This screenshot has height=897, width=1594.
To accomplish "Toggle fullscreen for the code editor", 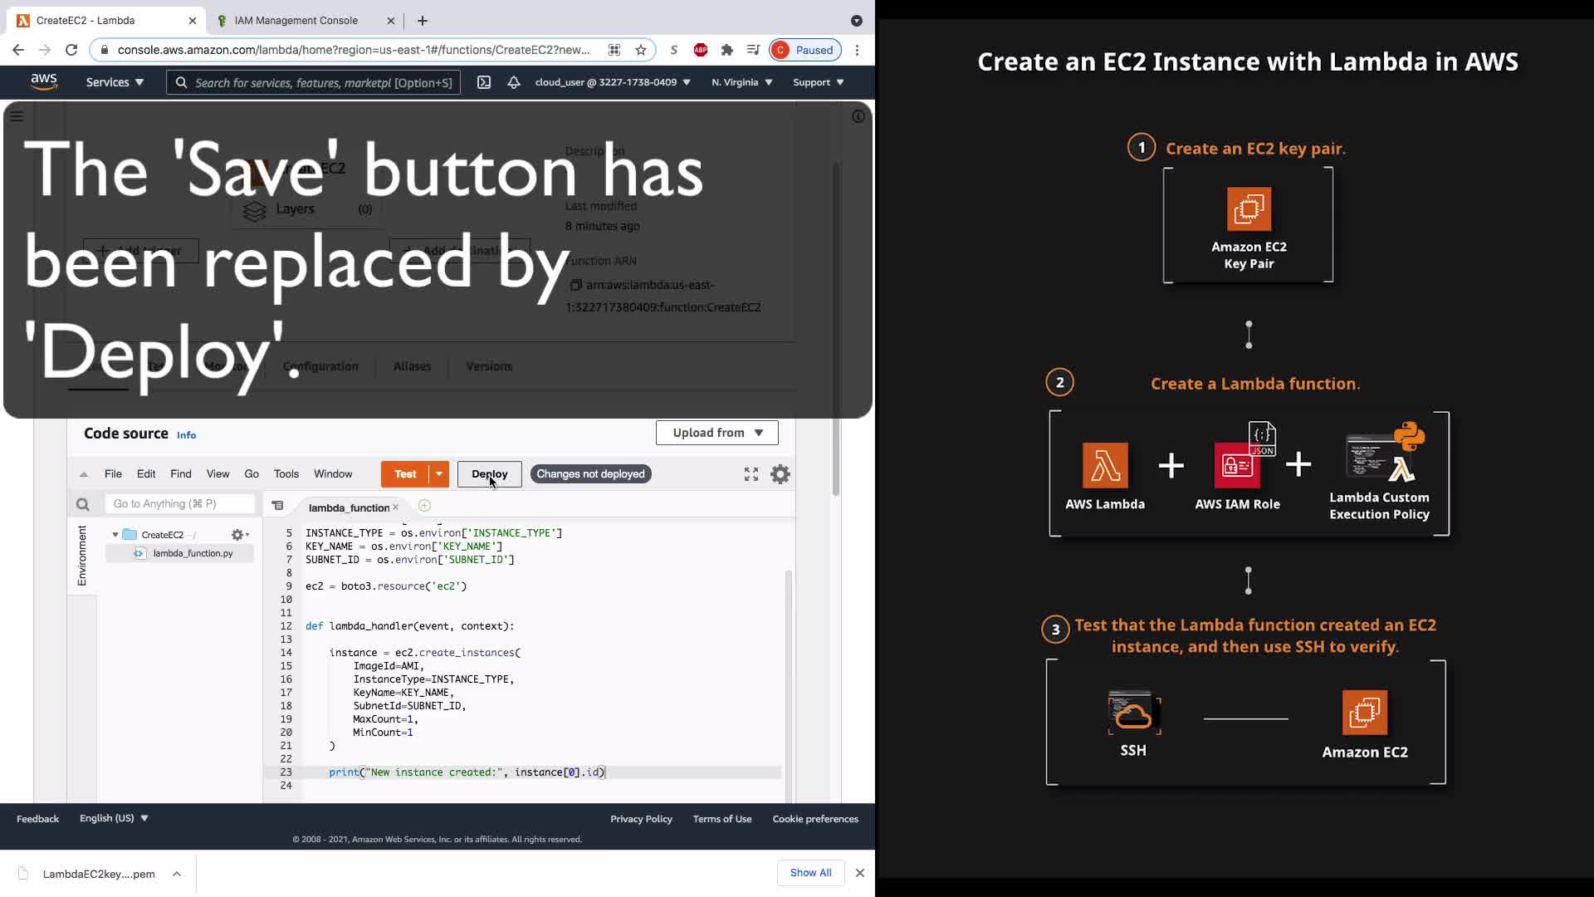I will click(751, 474).
